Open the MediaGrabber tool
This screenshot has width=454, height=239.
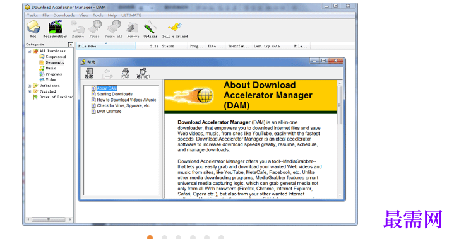[x=55, y=29]
